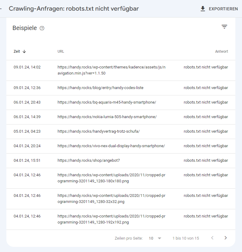Open the cropped-programming 192x192.png URL row
Viewport: 242px width, 252px height.
(x=112, y=219)
